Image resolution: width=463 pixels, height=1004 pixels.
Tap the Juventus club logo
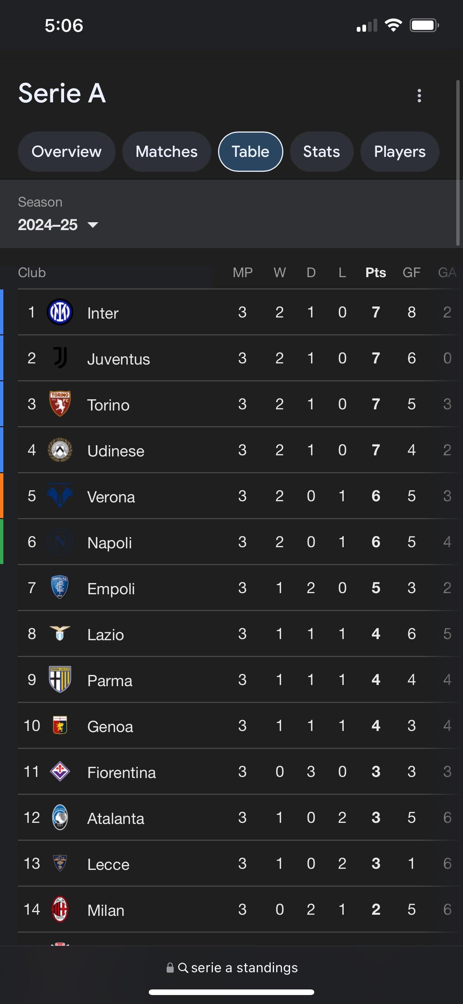click(60, 358)
